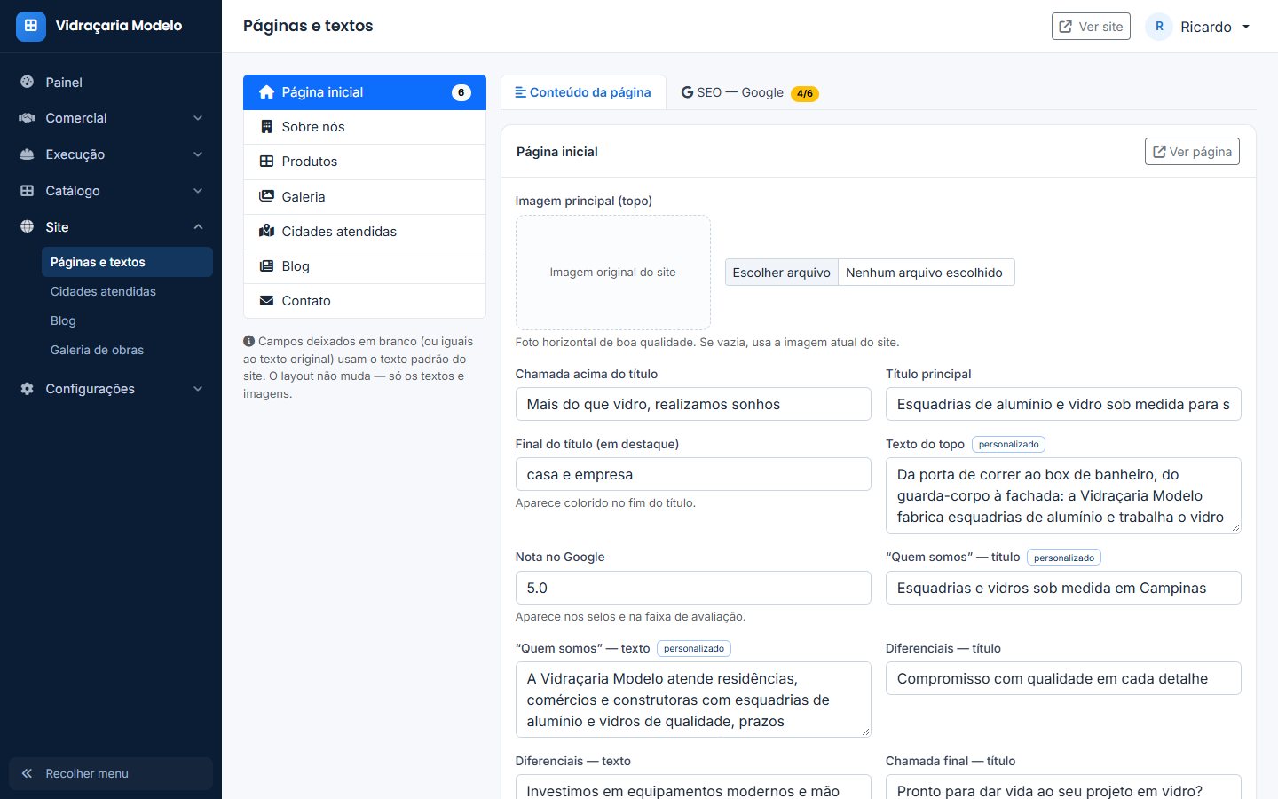Select the Conteúdo da página tab

coord(583,92)
